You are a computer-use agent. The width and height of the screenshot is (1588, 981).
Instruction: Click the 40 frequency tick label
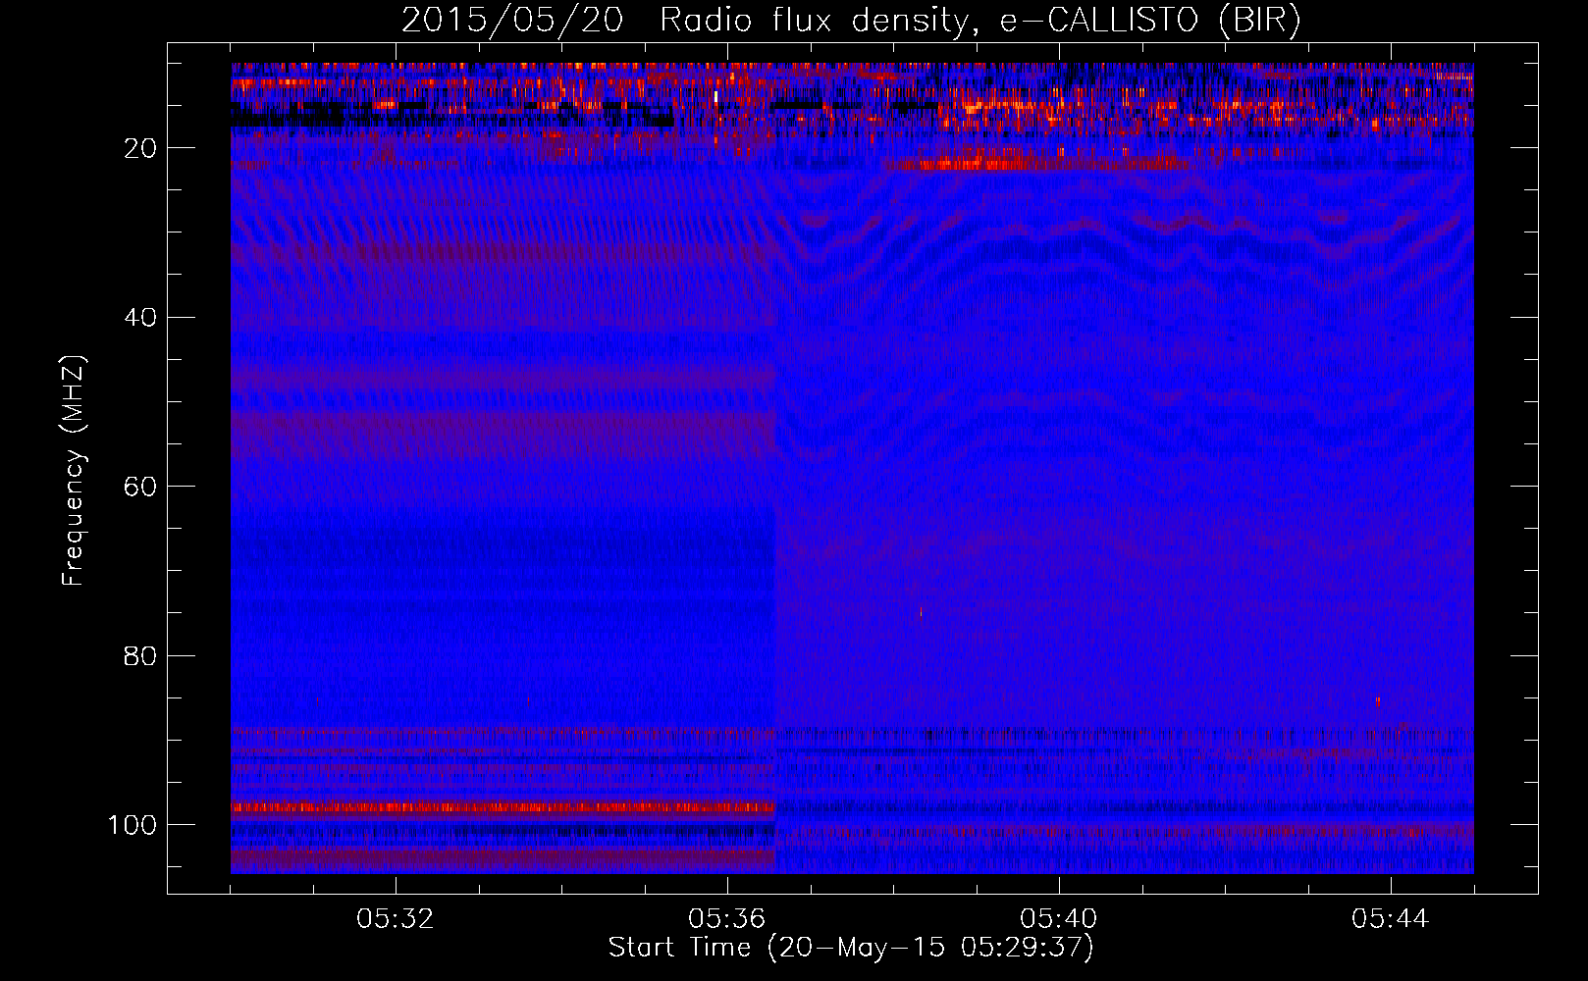[x=141, y=318]
